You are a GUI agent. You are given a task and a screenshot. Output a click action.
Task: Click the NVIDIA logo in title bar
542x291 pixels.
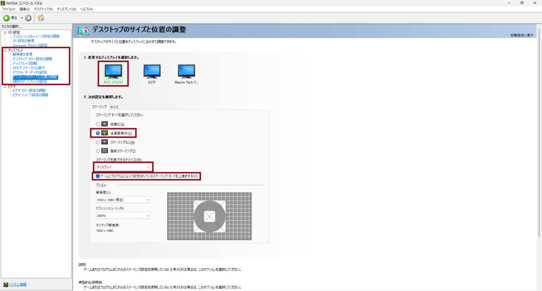pyautogui.click(x=3, y=3)
